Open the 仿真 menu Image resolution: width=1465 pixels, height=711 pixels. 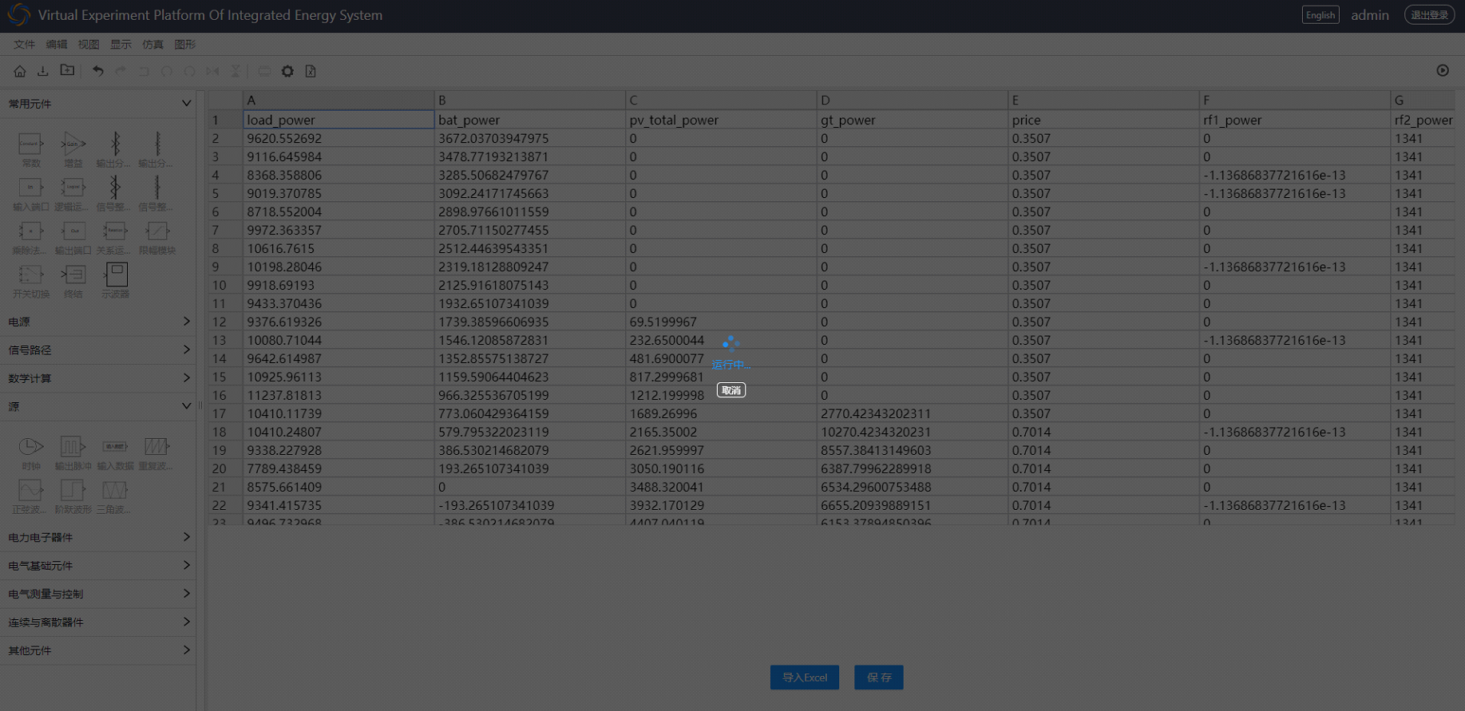click(152, 45)
